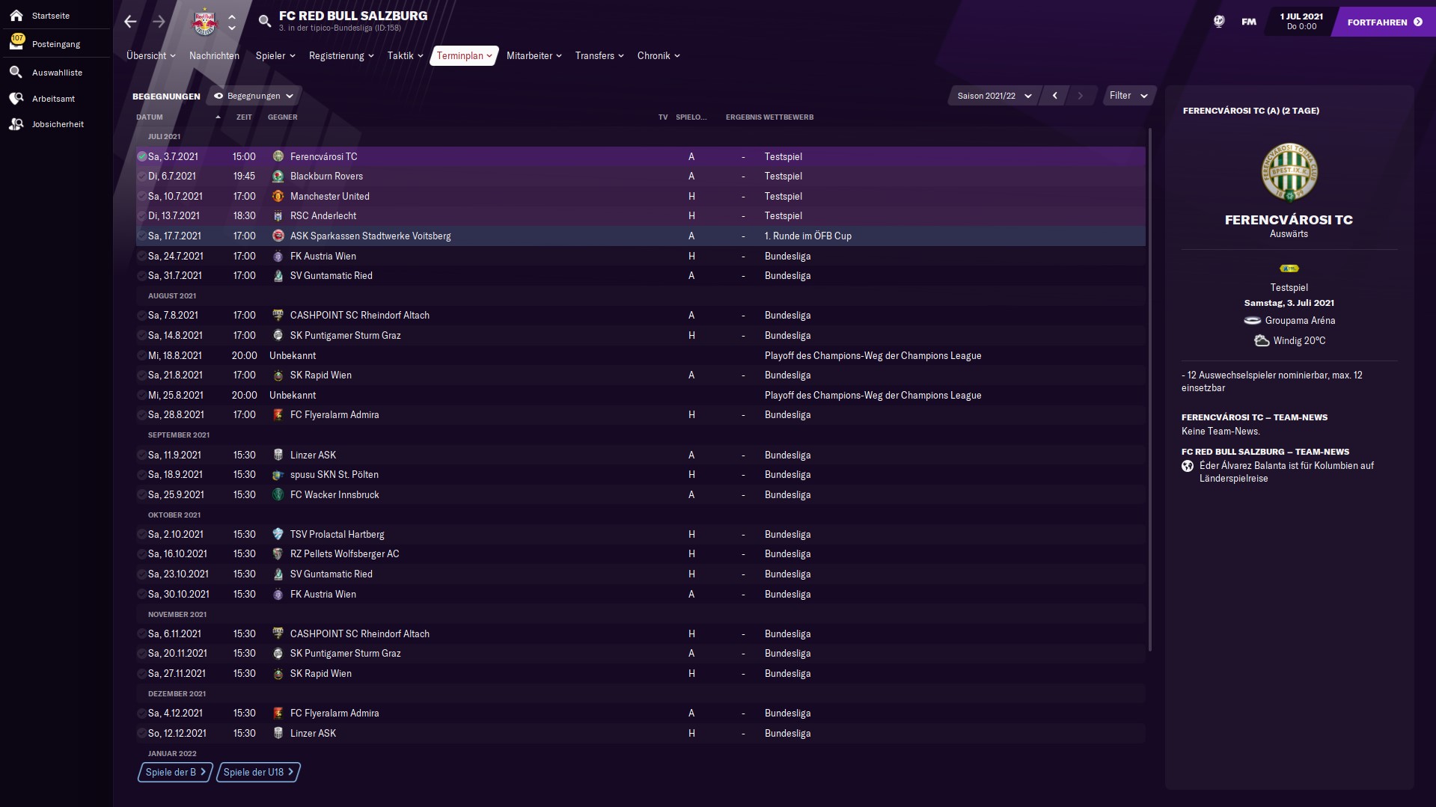Image resolution: width=1436 pixels, height=807 pixels.
Task: Click the windy weather icon
Action: coord(1262,340)
